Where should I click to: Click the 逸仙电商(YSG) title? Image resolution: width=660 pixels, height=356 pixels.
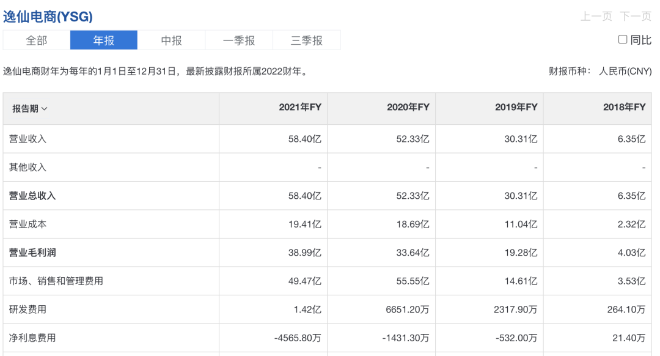pyautogui.click(x=48, y=17)
